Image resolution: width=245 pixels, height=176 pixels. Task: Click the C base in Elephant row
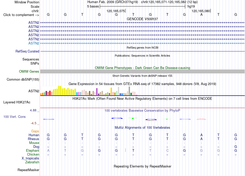tap(167, 150)
